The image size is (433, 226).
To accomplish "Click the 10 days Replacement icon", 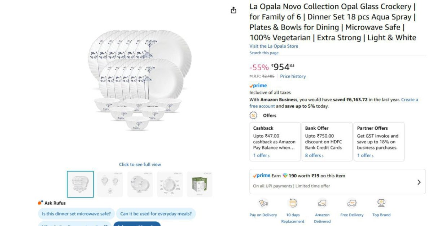I will pos(293,203).
